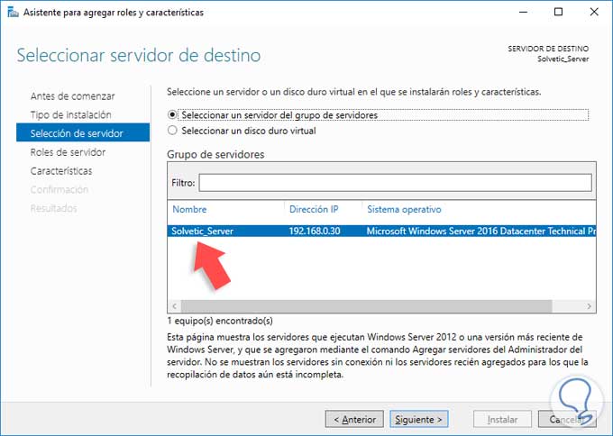This screenshot has width=613, height=436.
Task: Go to the 'Tipo de instalación' step
Action: pyautogui.click(x=70, y=115)
